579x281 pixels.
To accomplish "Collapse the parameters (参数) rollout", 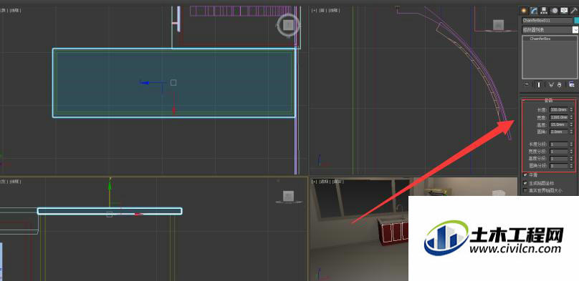I will click(x=549, y=100).
